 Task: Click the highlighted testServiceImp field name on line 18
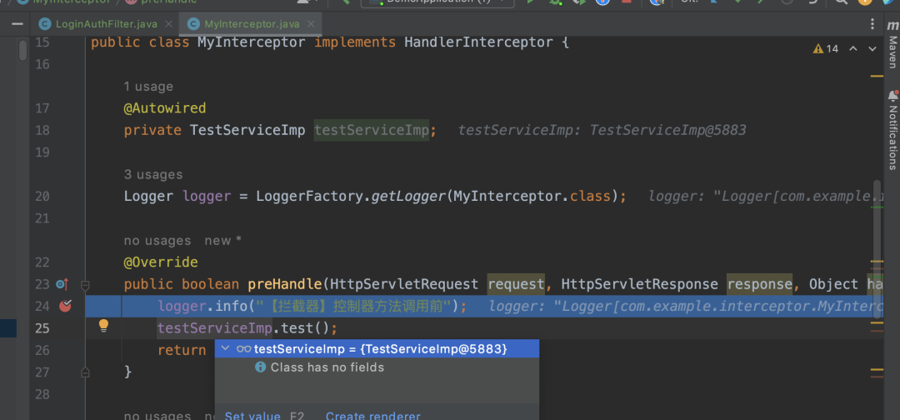[x=372, y=130]
